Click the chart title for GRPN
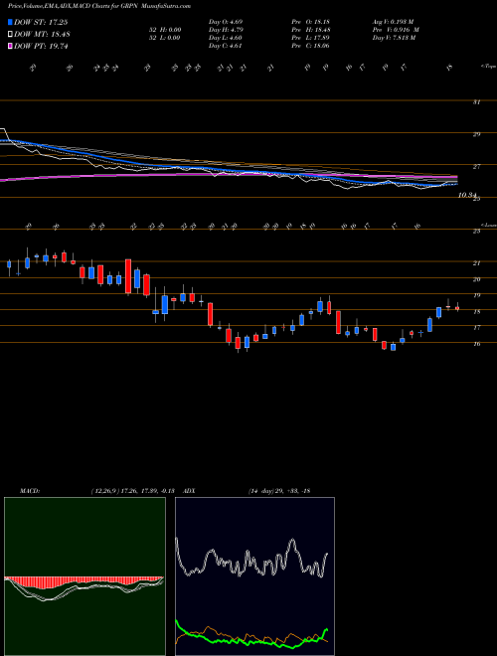The height and width of the screenshot is (656, 497). 99,6
